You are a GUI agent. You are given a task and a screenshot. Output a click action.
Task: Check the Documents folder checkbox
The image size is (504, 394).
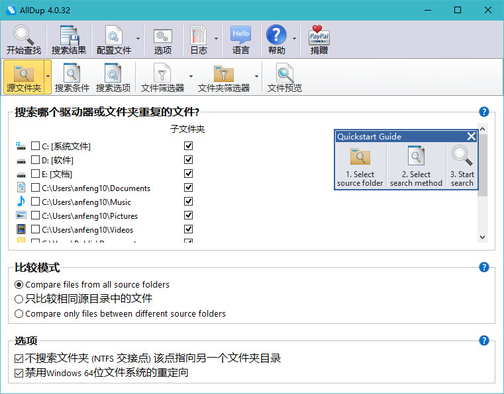point(35,188)
